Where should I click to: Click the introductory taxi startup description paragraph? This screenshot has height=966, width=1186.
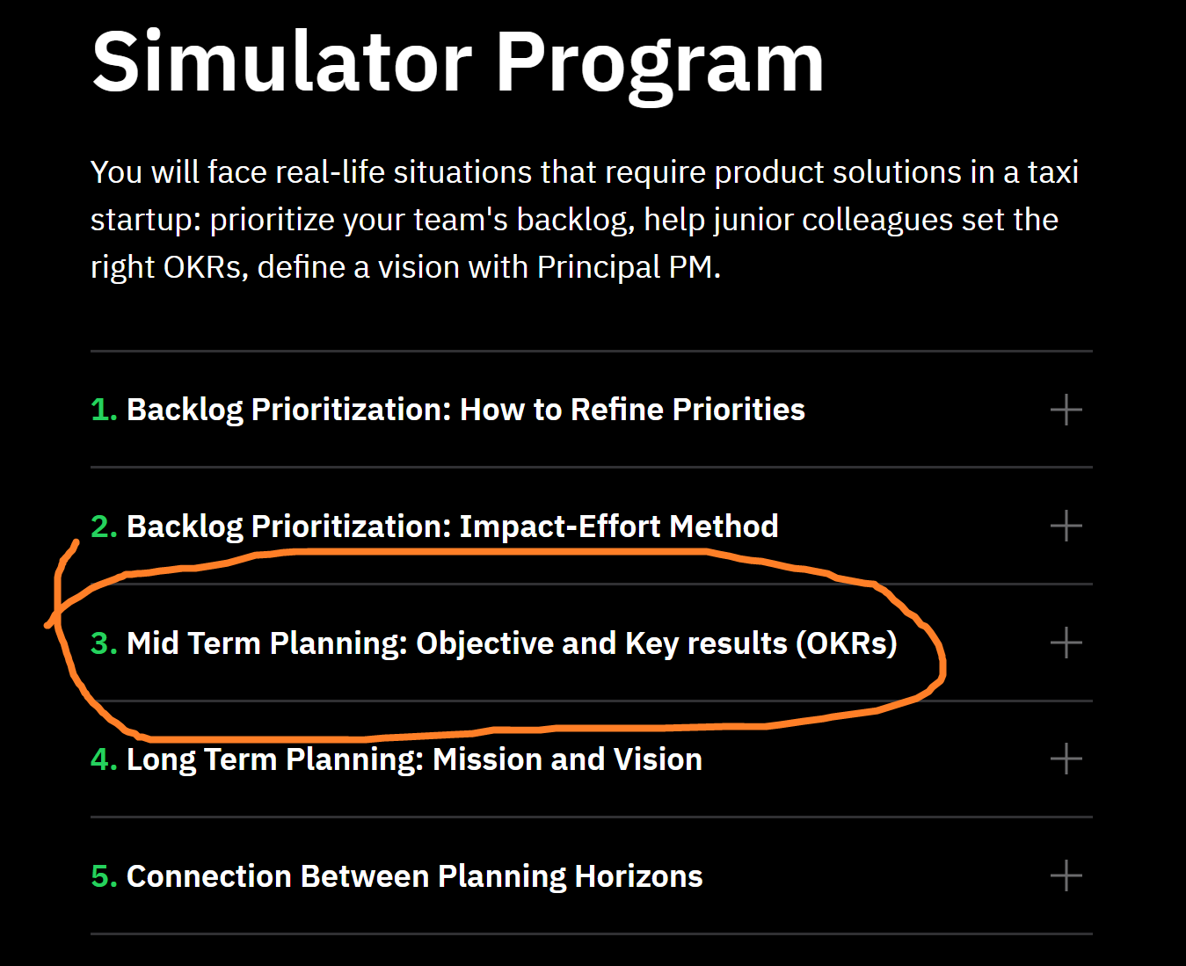tap(584, 219)
